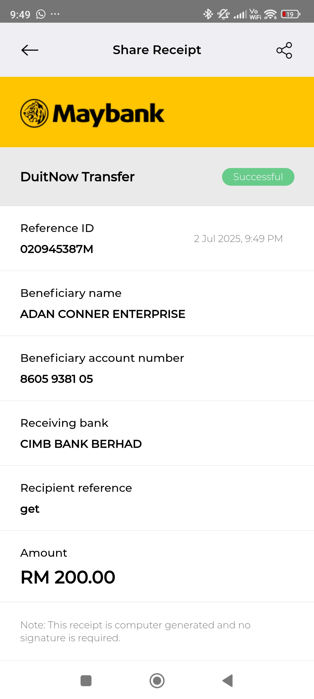Tap the Share Receipt title
The width and height of the screenshot is (314, 699).
(x=157, y=50)
